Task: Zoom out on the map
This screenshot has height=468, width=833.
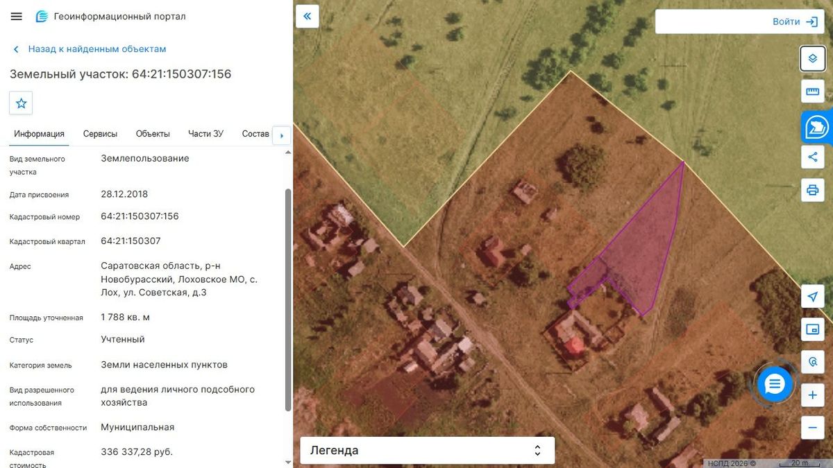Action: pyautogui.click(x=812, y=428)
